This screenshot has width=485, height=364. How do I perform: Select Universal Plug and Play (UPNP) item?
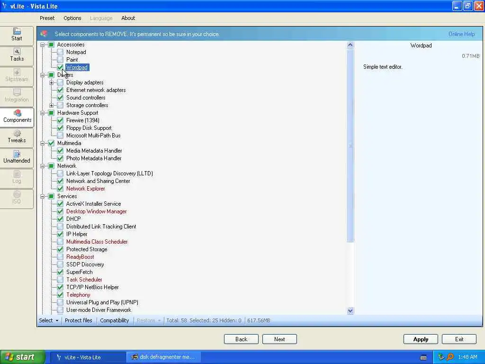[x=102, y=302]
